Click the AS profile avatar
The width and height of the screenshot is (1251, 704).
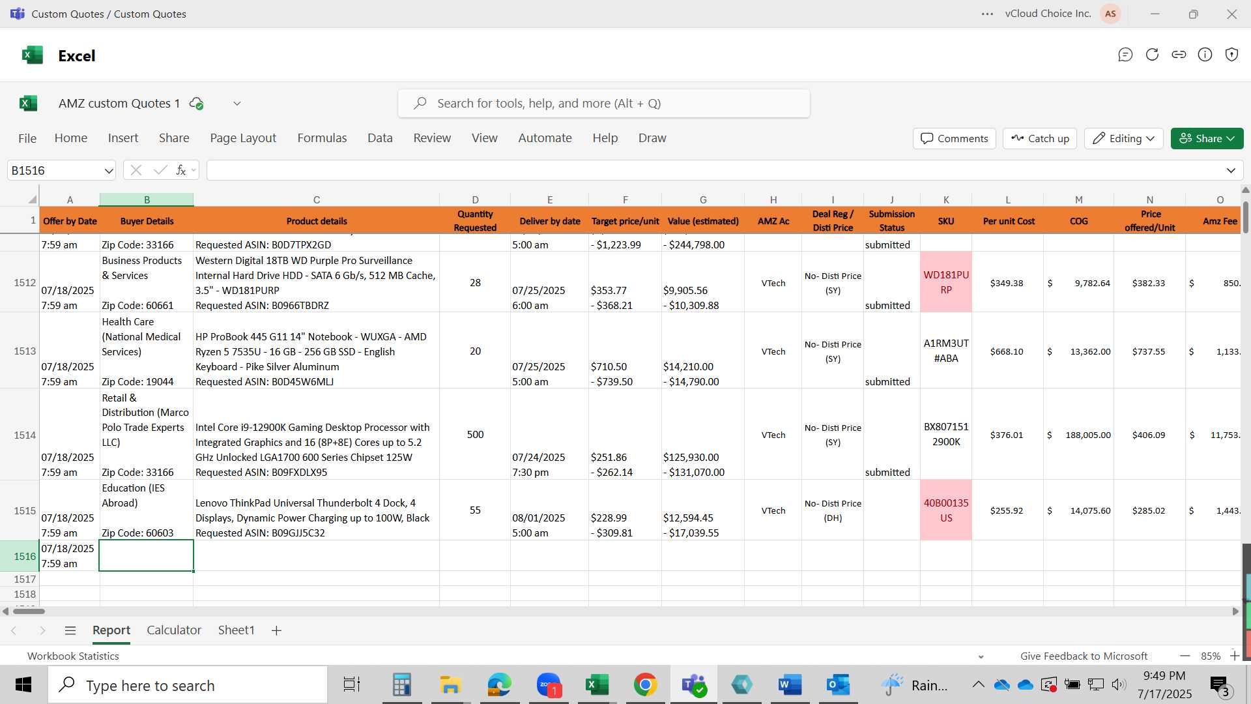pos(1110,14)
